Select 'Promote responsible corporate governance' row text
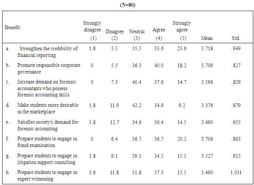 [48, 68]
